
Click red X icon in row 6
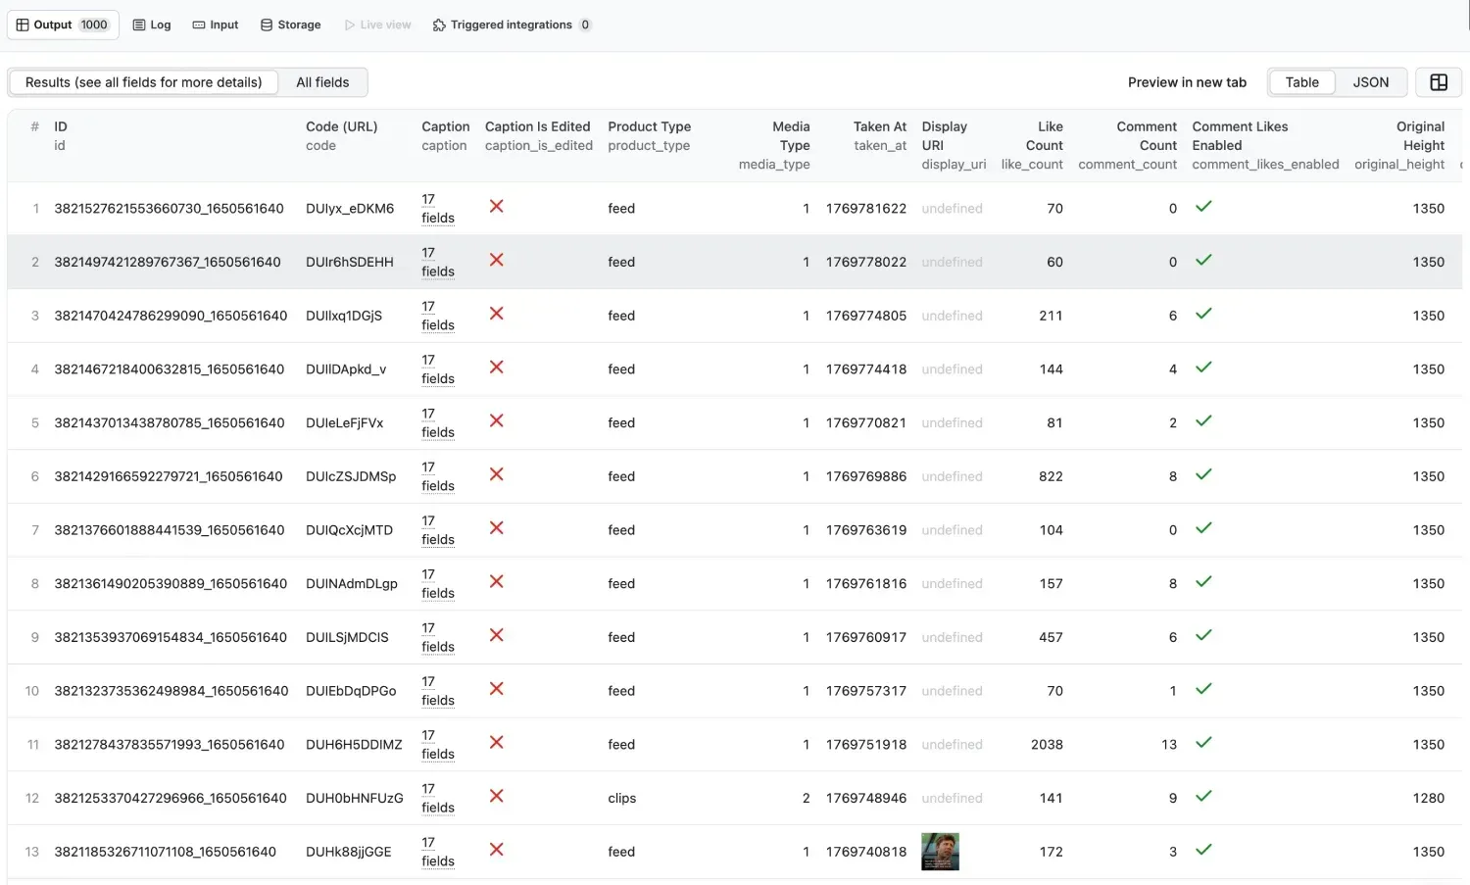click(497, 474)
